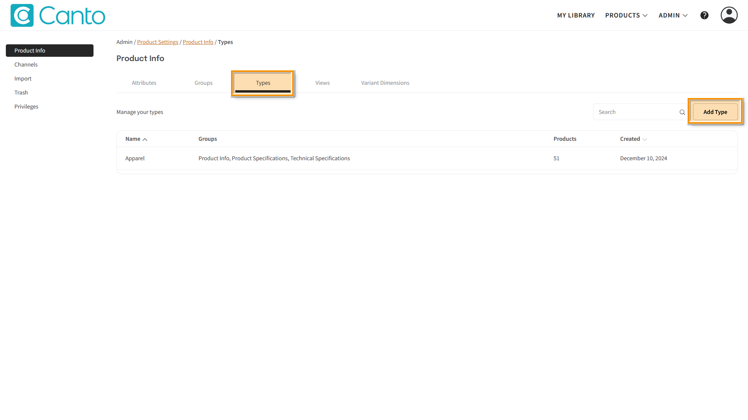748x420 pixels.
Task: Sort by Name ascending arrow
Action: click(145, 139)
